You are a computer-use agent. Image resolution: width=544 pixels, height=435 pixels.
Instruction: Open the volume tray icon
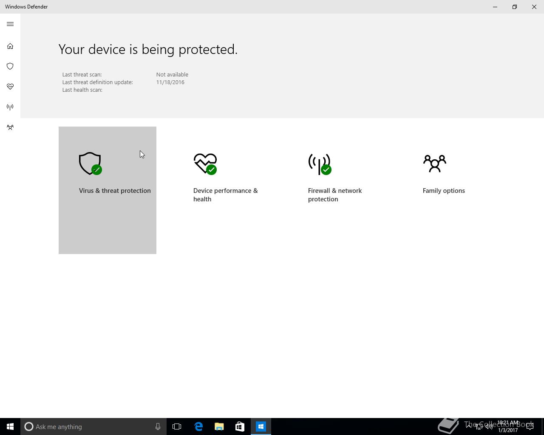point(489,427)
